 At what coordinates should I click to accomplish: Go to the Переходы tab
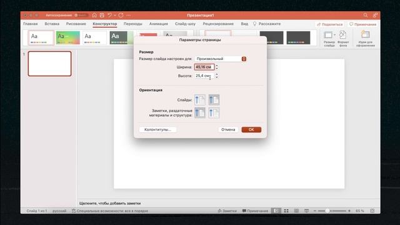coord(133,24)
